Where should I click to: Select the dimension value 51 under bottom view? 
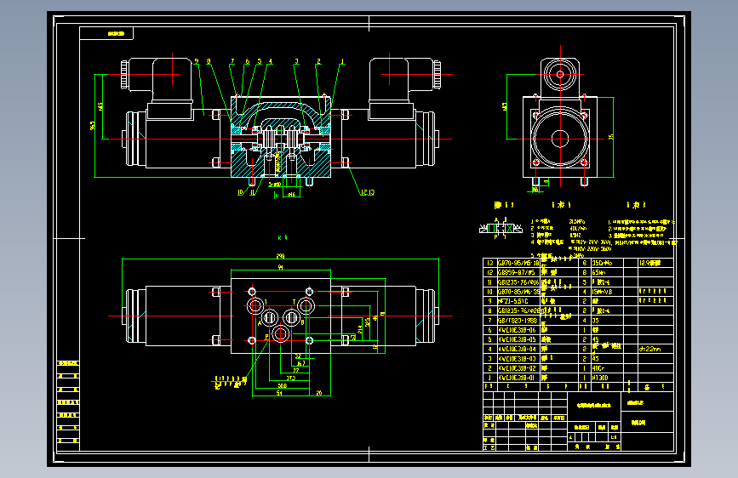point(279,393)
